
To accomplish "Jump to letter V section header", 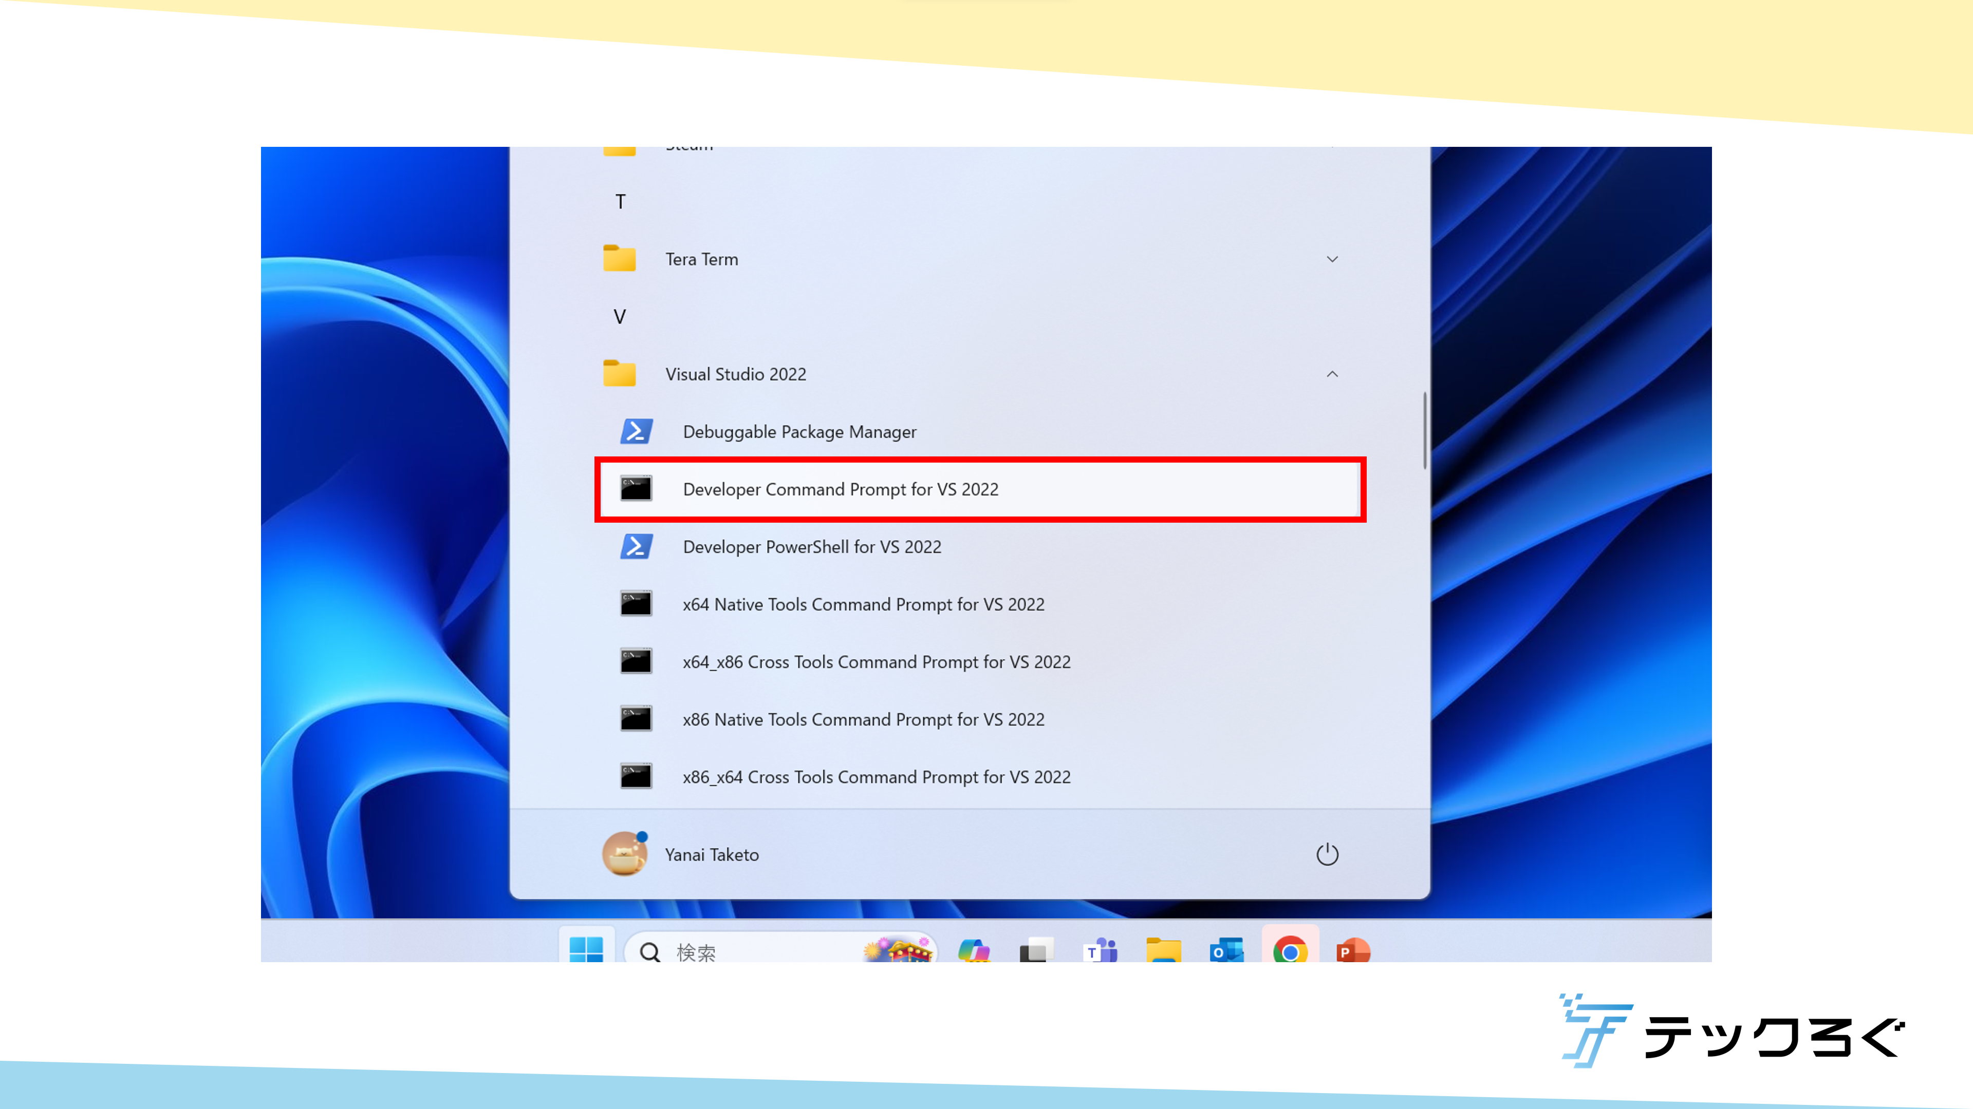I will click(620, 316).
